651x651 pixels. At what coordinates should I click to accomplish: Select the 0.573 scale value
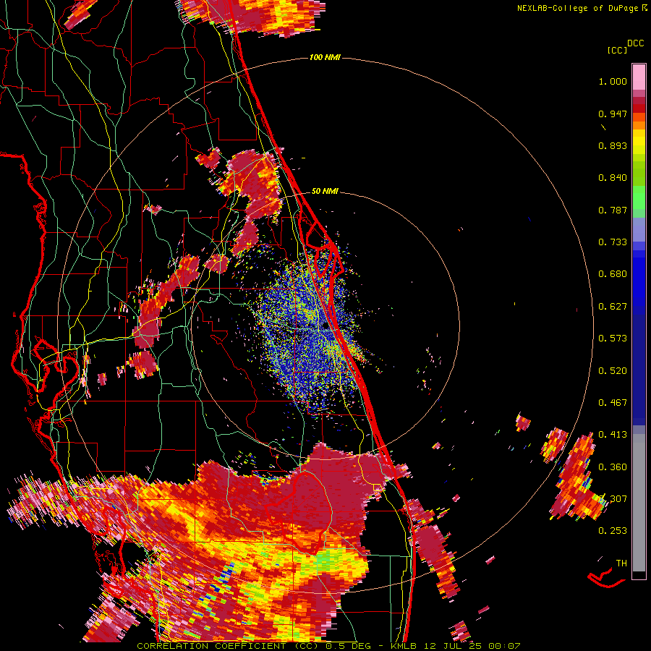(x=613, y=339)
